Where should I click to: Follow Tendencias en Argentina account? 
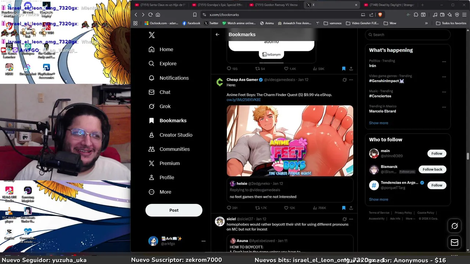click(x=437, y=185)
